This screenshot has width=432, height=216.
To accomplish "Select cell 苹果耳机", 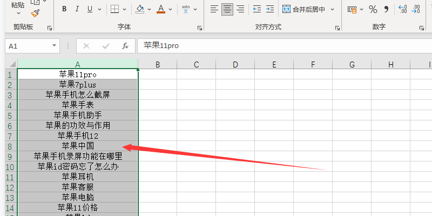I will [x=78, y=177].
